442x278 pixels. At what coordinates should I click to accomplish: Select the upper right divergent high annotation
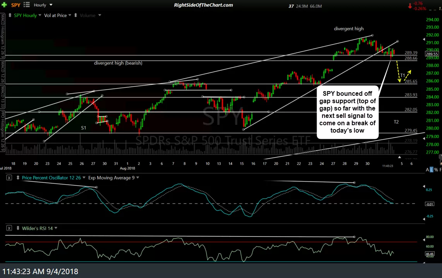point(349,29)
